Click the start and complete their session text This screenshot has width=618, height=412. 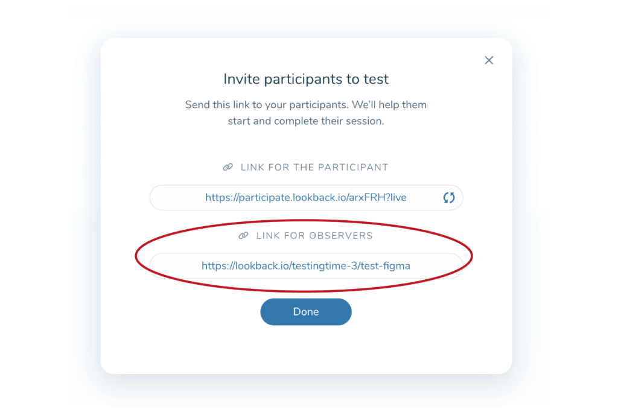[306, 121]
